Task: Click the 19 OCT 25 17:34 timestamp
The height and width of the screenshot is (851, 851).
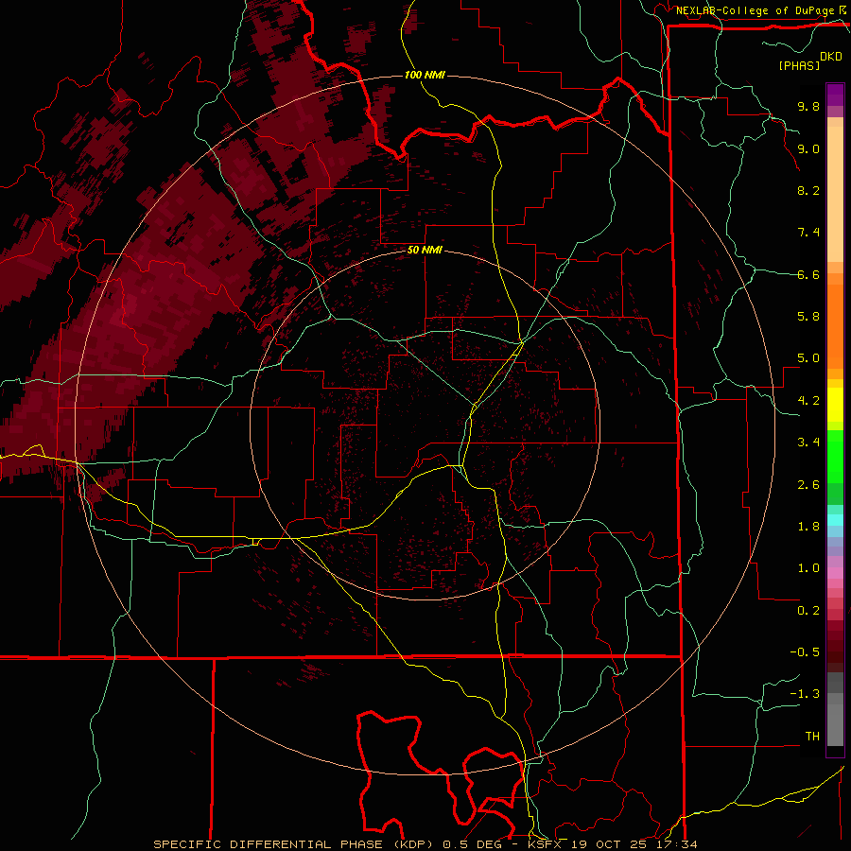Action: point(634,844)
